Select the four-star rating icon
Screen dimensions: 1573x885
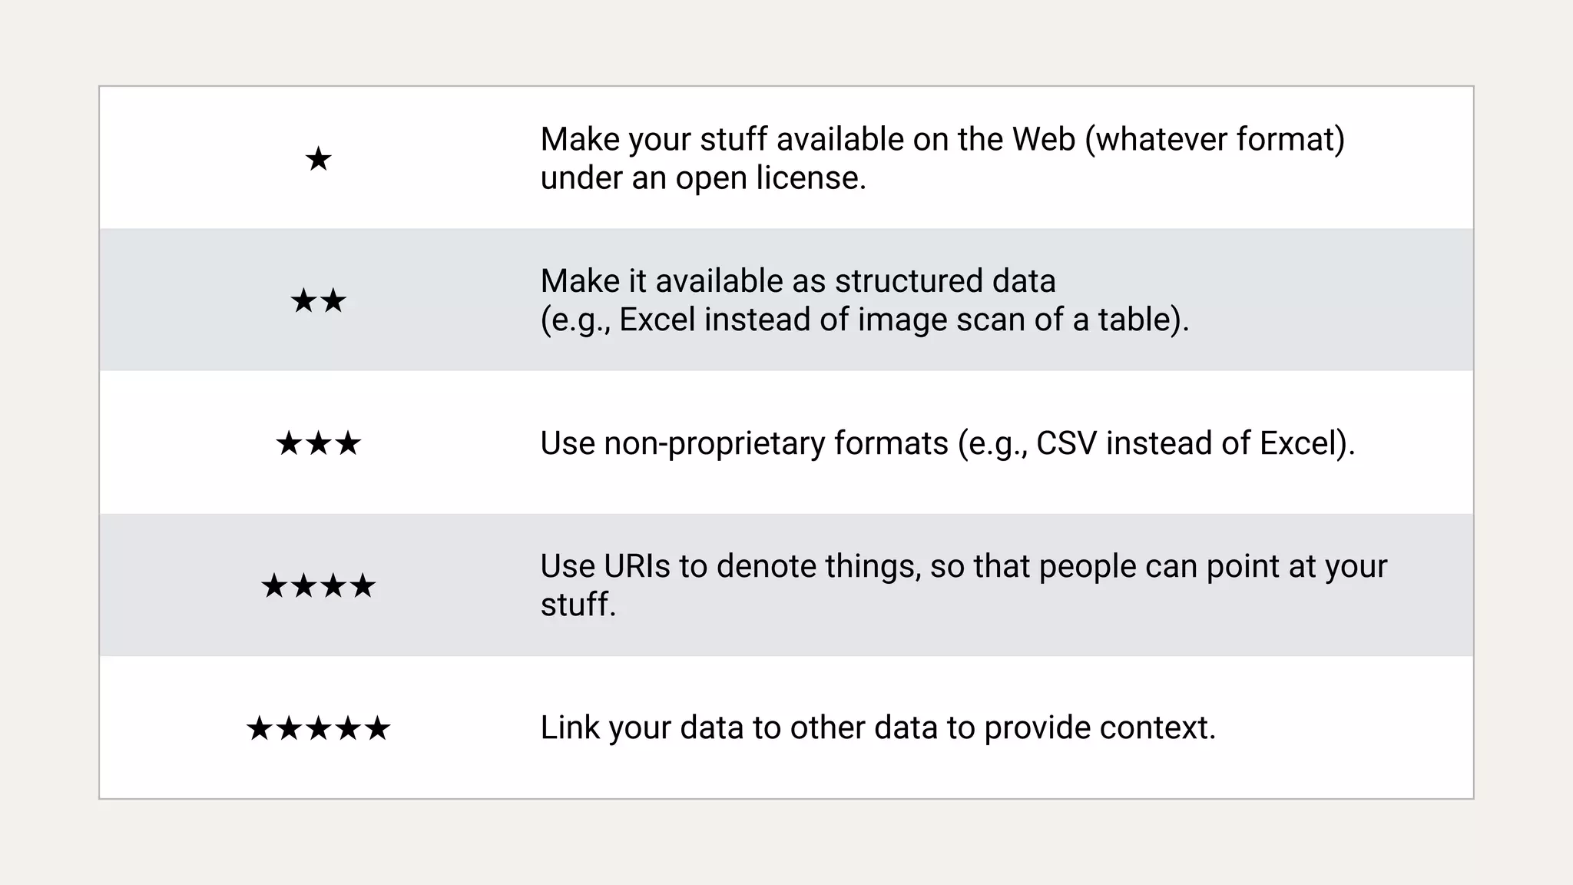point(318,587)
